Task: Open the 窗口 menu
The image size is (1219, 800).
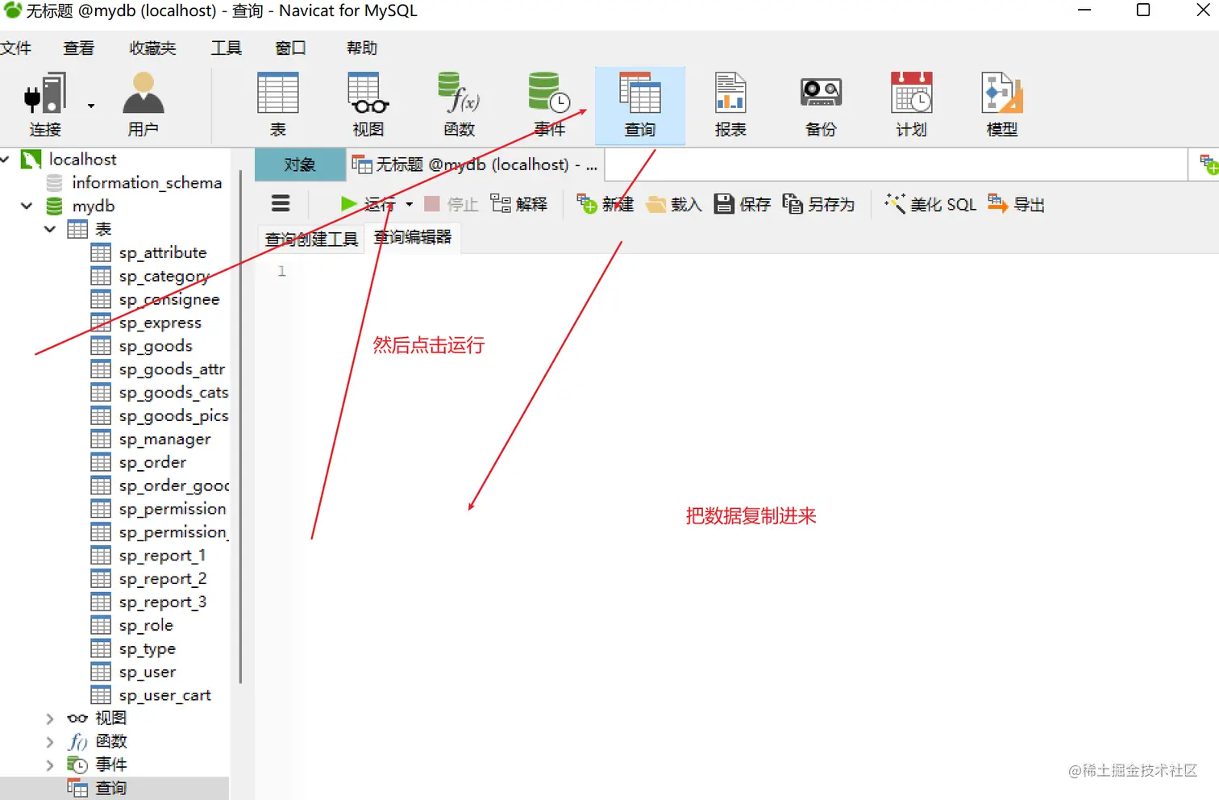Action: pos(291,48)
